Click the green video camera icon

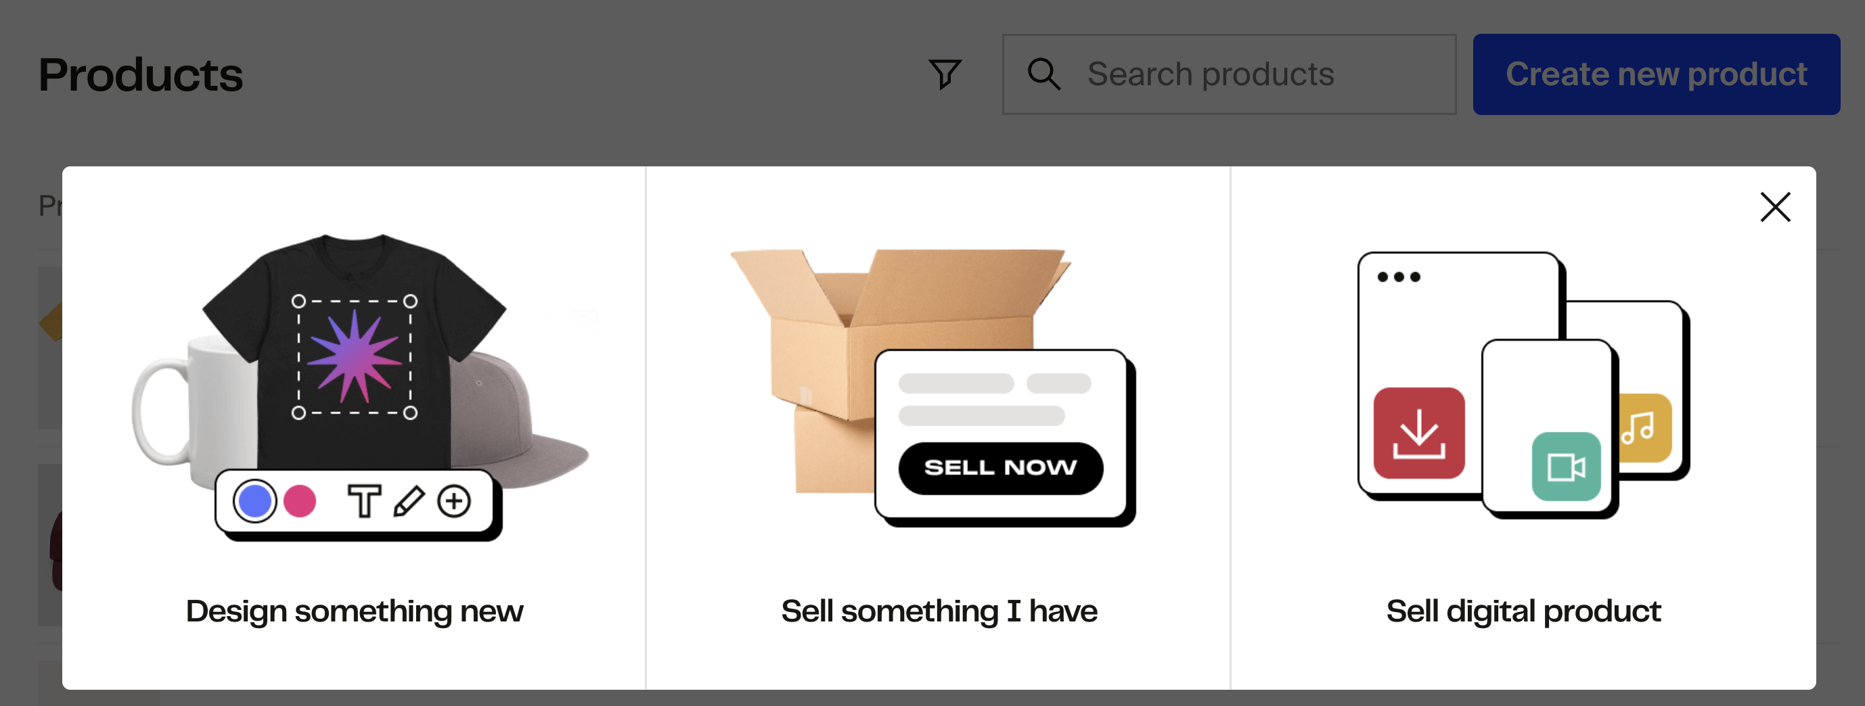pyautogui.click(x=1565, y=467)
